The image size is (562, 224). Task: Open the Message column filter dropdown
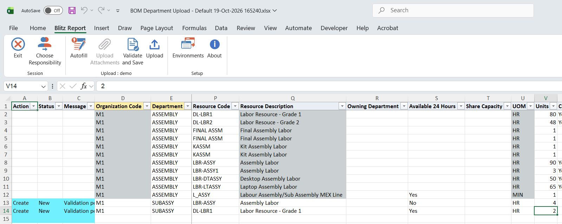[x=91, y=106]
